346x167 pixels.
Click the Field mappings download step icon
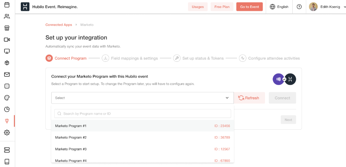point(106,58)
